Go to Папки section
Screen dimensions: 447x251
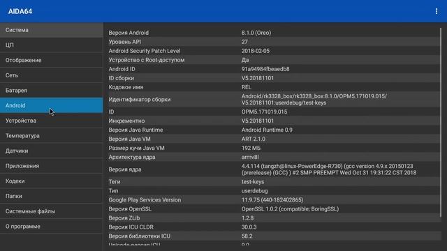[51, 196]
